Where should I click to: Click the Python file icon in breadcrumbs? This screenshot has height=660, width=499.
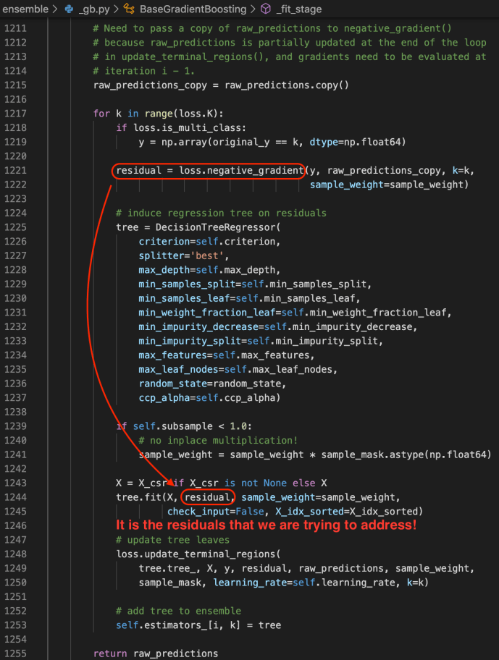click(69, 9)
